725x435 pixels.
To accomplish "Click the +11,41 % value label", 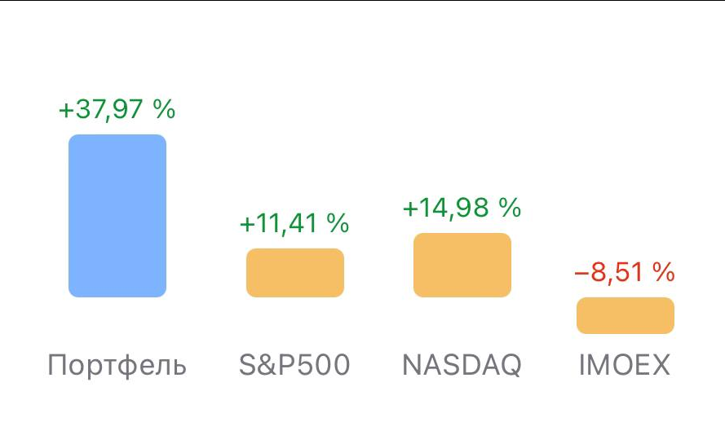I will tap(294, 223).
